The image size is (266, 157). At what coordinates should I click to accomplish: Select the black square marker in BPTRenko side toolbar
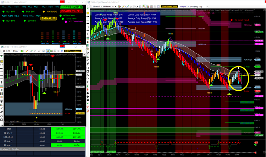(88, 100)
